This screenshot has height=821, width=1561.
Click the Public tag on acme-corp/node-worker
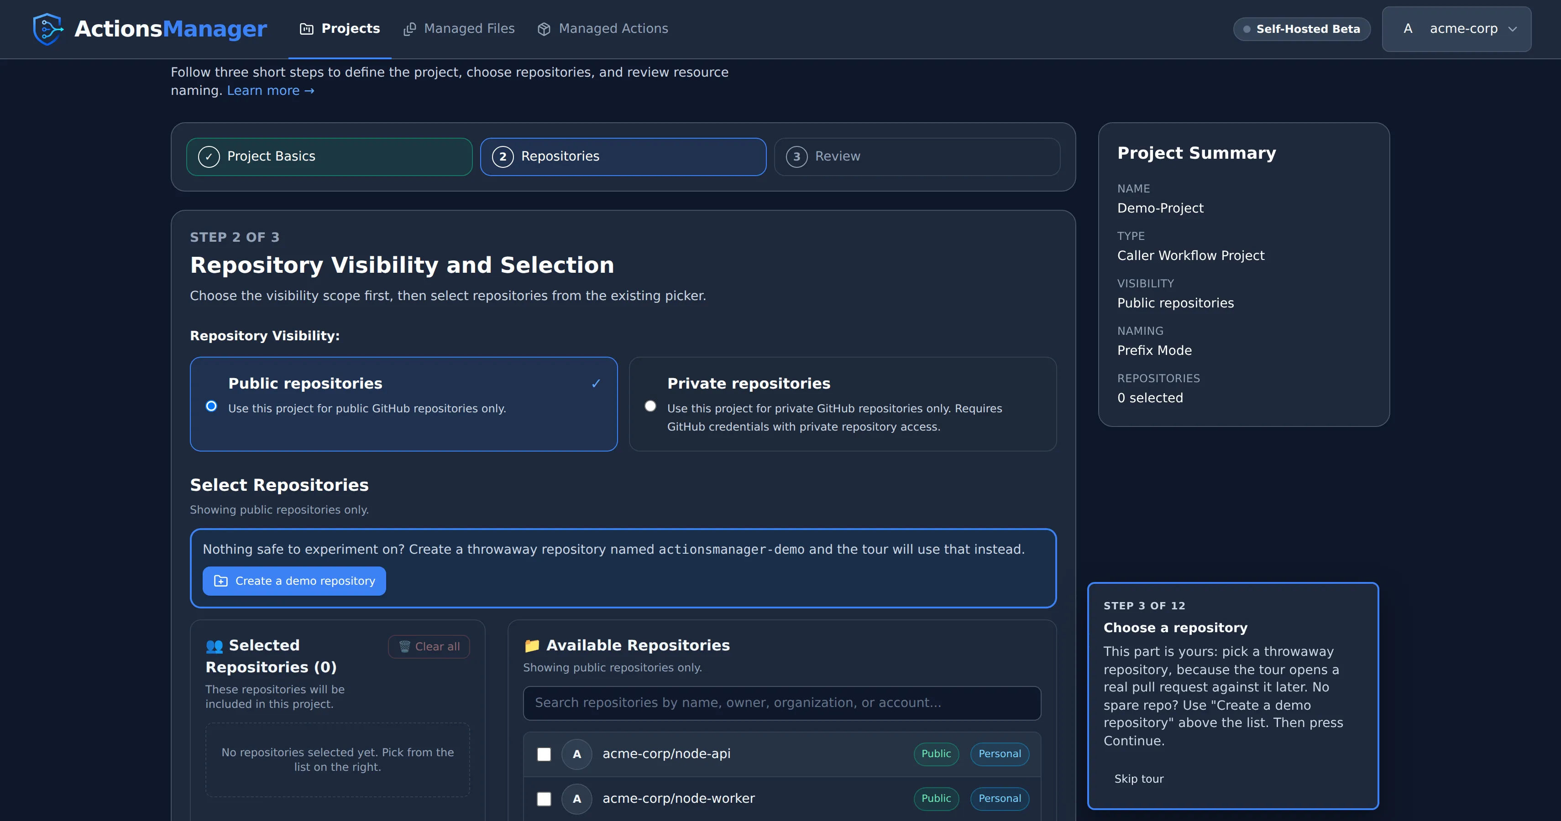936,799
